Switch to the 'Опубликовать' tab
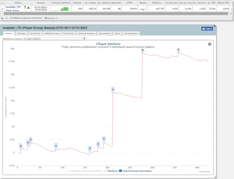234x179 pixels. [x=131, y=33]
